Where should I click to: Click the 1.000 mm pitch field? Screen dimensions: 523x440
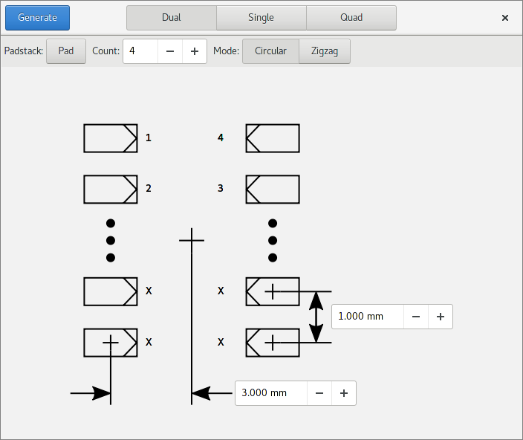(368, 316)
